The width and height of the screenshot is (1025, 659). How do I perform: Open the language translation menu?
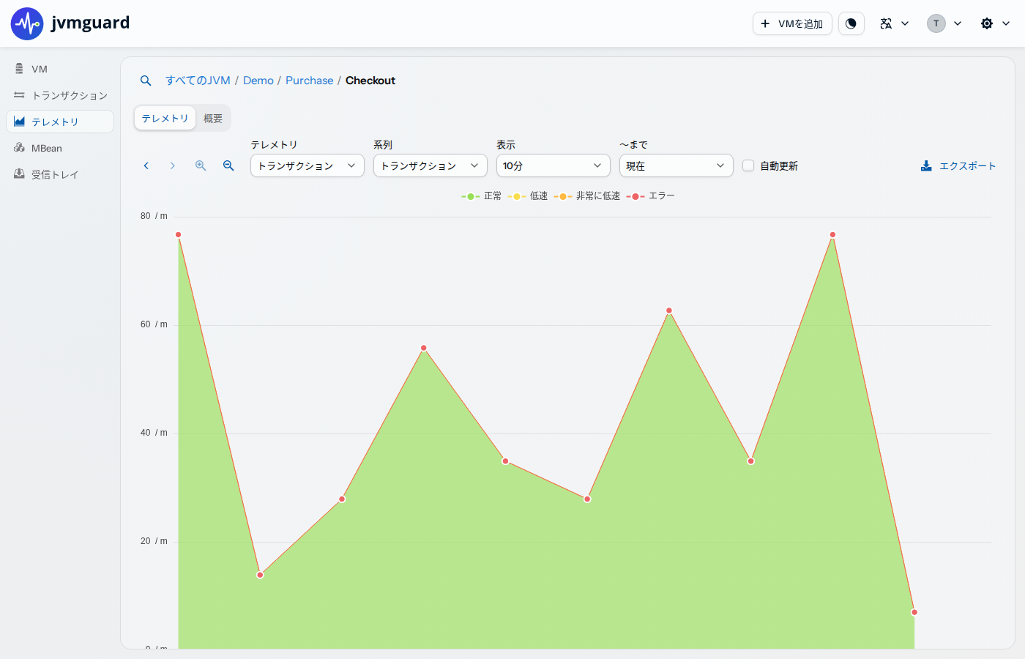[894, 23]
